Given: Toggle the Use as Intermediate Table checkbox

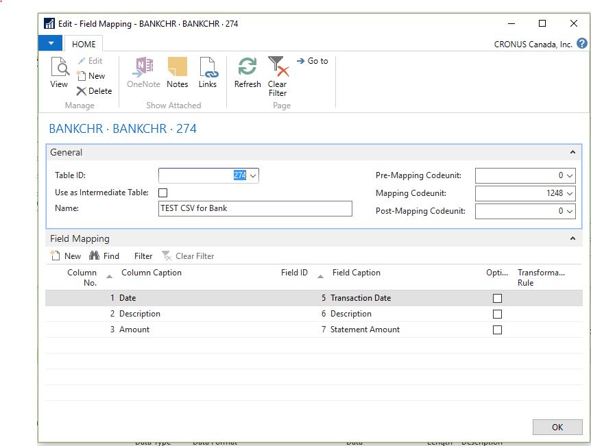Looking at the screenshot, I should tap(162, 193).
